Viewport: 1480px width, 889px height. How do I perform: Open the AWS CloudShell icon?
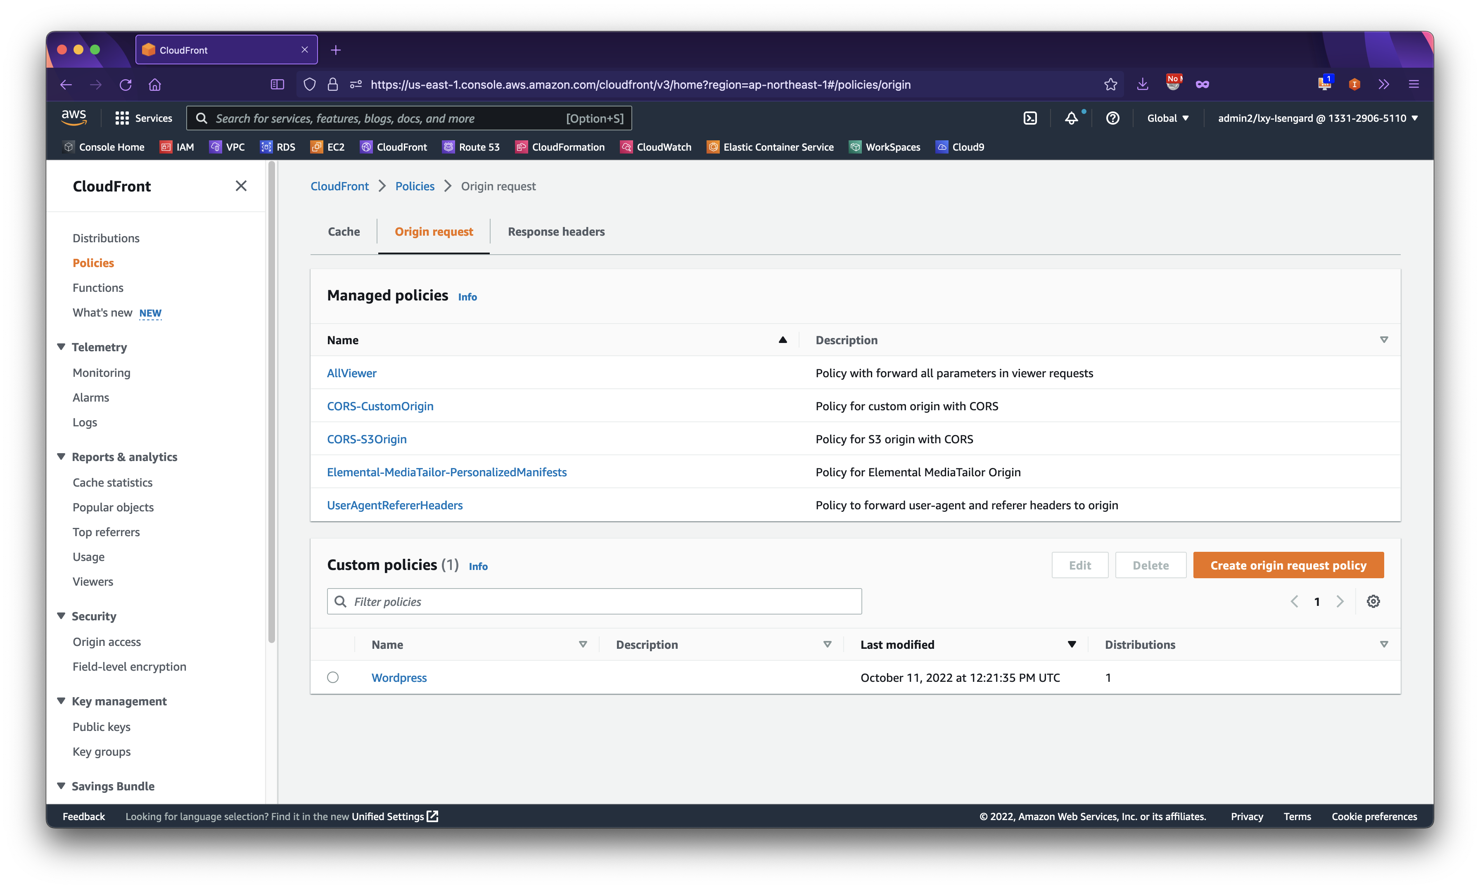click(1030, 118)
